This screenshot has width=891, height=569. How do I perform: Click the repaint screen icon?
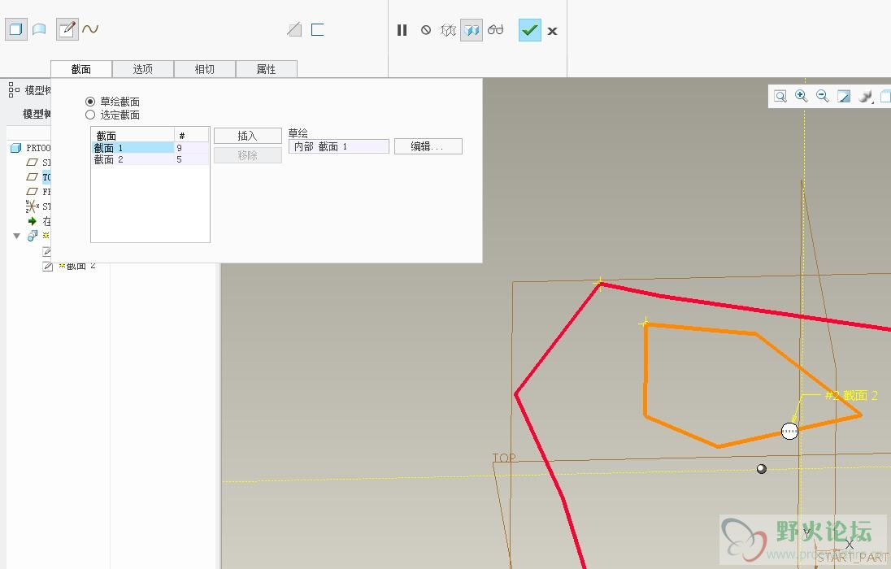coord(844,97)
